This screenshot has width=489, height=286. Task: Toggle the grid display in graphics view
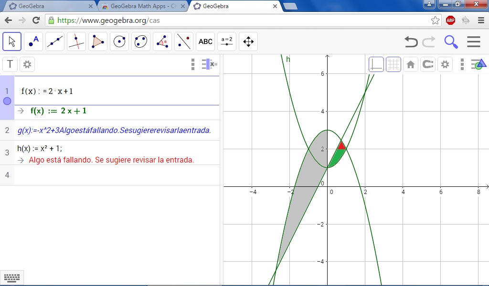point(393,64)
